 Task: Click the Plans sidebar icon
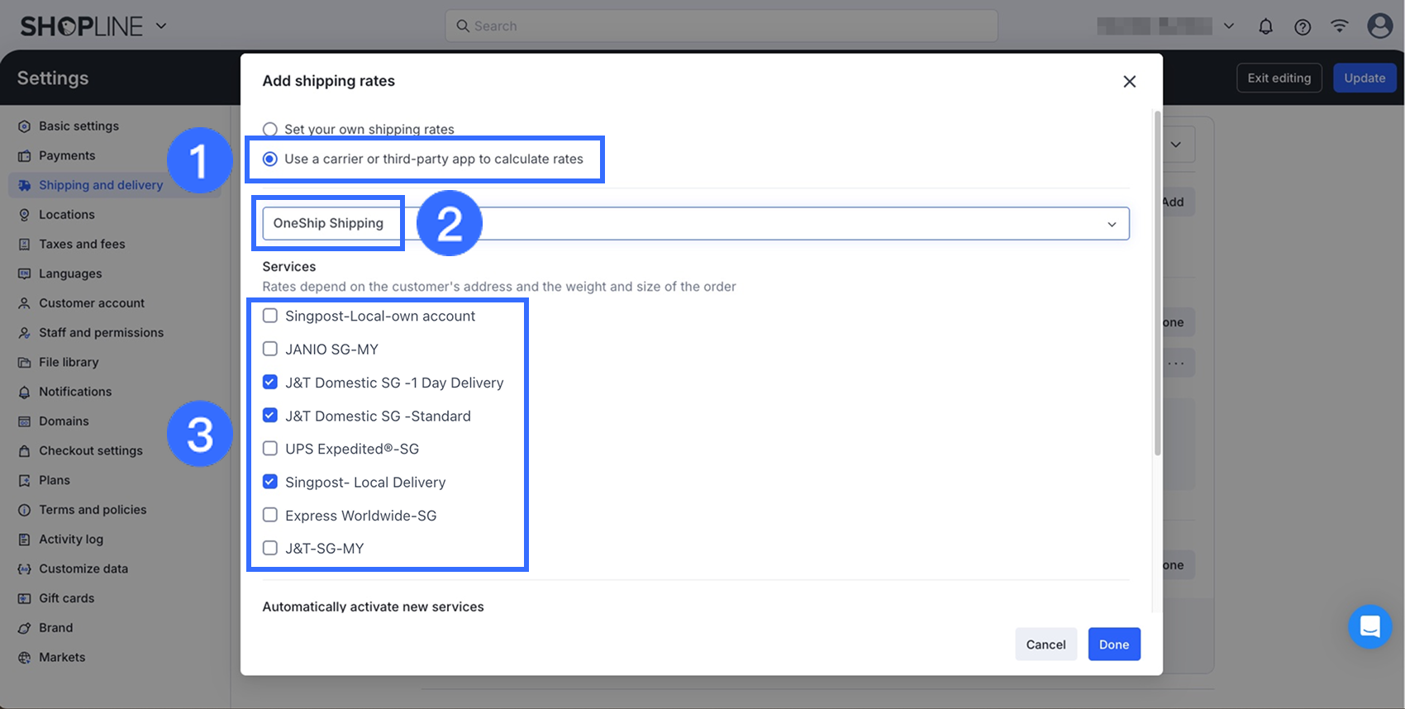(24, 480)
